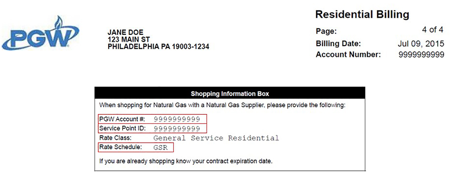Click the contract expiration date note
The image size is (450, 184).
pyautogui.click(x=186, y=161)
